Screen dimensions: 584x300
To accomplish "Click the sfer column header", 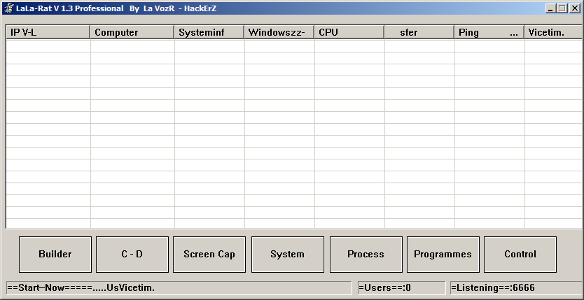I will (x=419, y=33).
